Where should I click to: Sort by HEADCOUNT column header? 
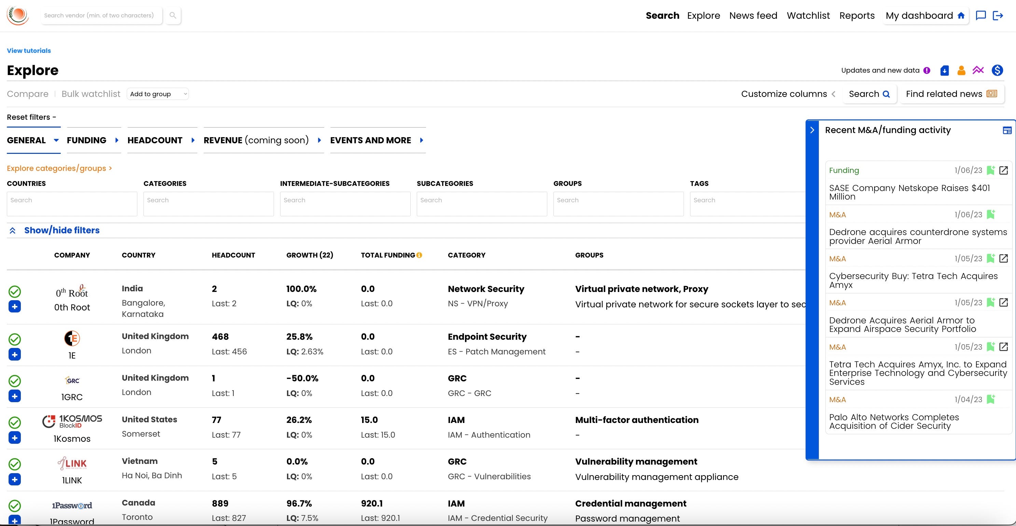[233, 255]
